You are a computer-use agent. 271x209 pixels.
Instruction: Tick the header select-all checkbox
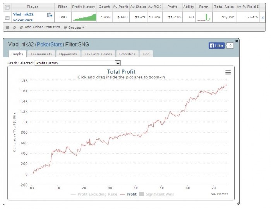coord(7,7)
